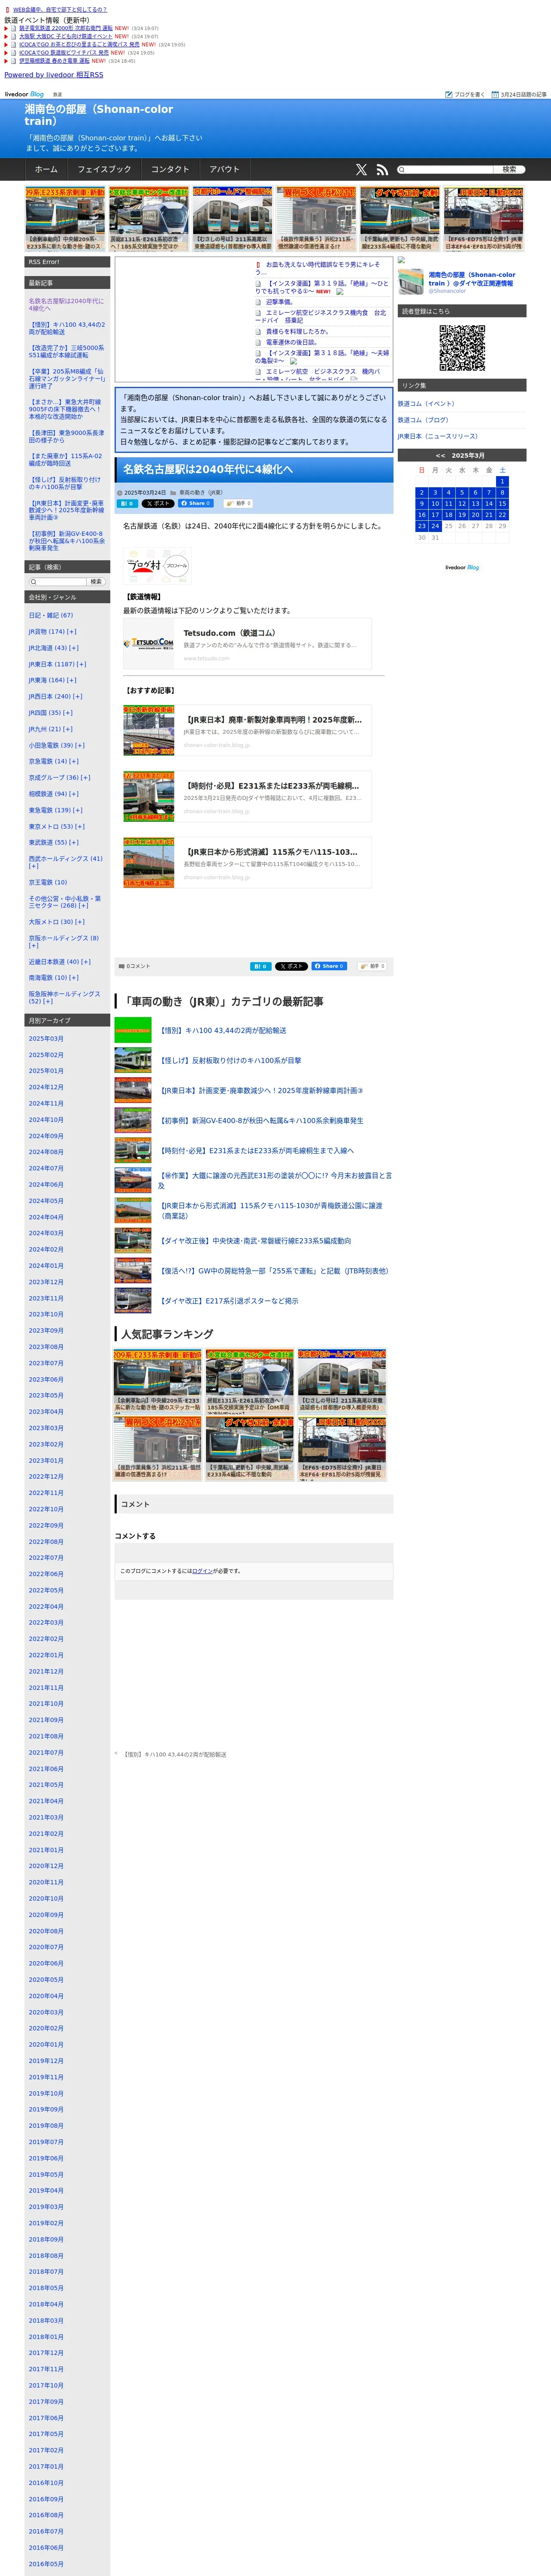This screenshot has height=2576, width=551.
Task: Open the フェイスブック navigation tab
Action: pos(104,170)
